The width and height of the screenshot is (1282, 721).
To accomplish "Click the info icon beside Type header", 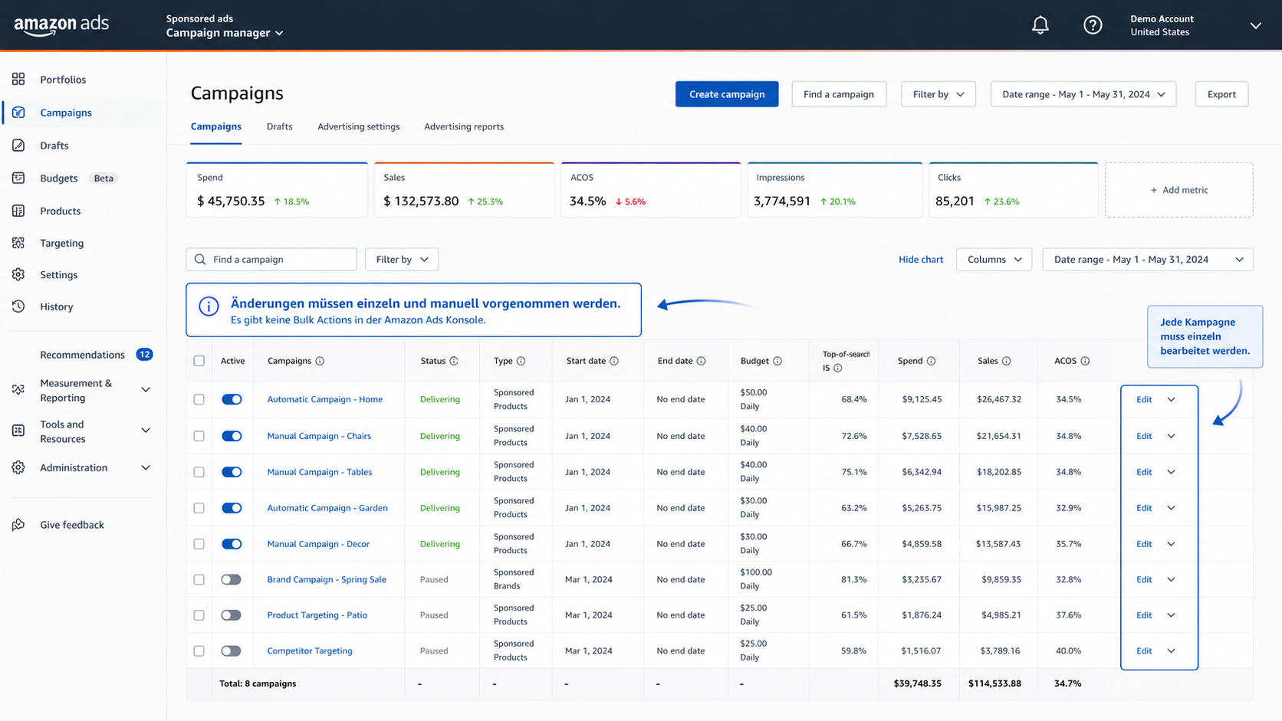I will tap(521, 361).
